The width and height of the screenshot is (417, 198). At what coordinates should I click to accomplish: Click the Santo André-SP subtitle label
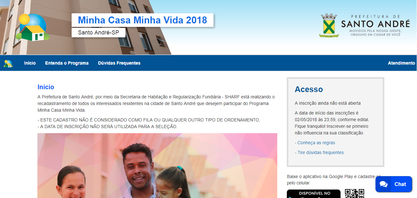tap(99, 32)
